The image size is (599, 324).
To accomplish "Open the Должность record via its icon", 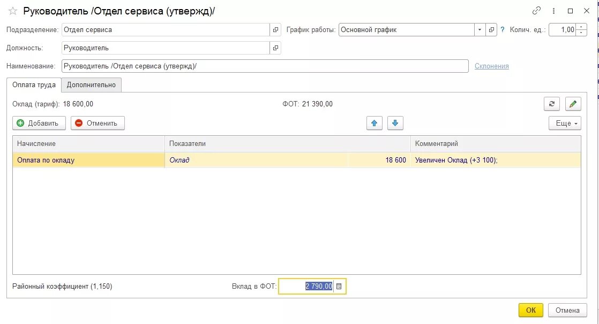I will point(275,48).
